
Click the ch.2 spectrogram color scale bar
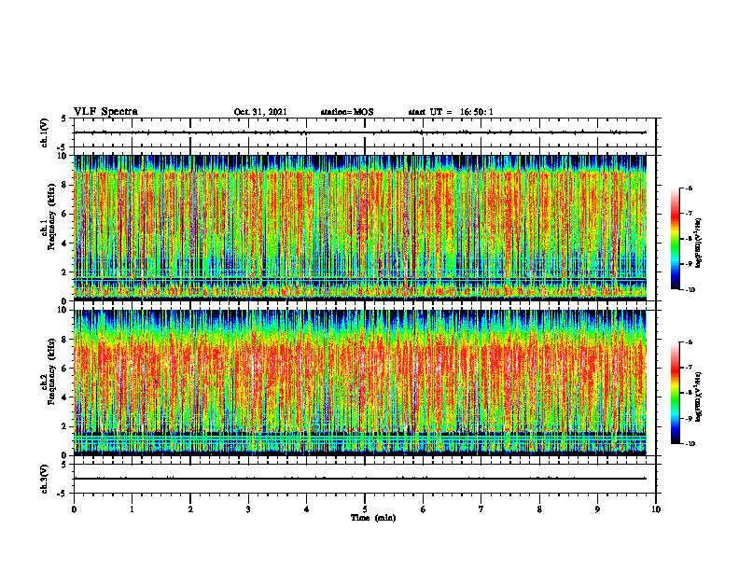point(675,393)
